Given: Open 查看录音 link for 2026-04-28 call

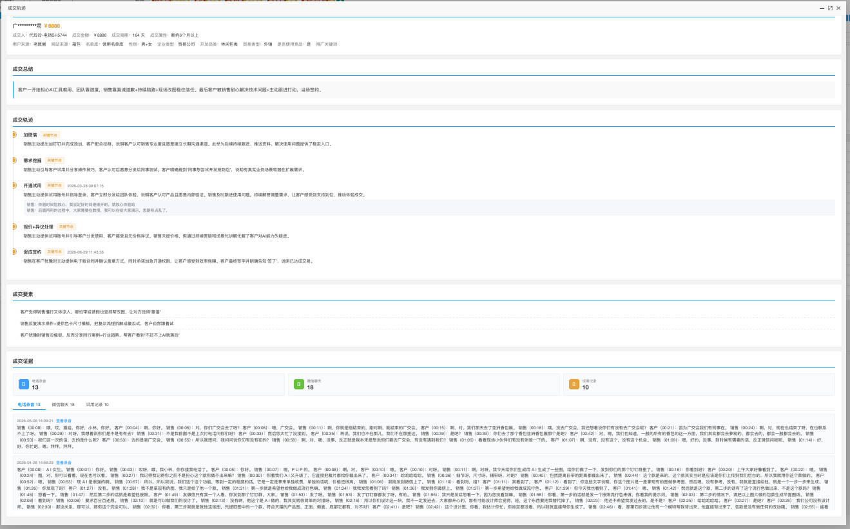Looking at the screenshot, I should pos(63,463).
